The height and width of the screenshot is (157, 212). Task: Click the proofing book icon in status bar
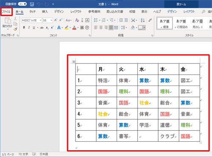coord(34,154)
